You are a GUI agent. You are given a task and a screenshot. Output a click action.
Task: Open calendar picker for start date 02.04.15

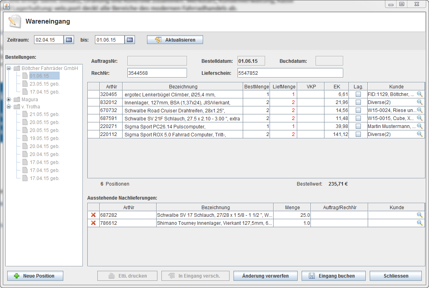pyautogui.click(x=69, y=40)
